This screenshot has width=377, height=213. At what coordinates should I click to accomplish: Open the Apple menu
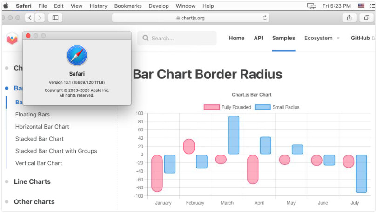pos(6,6)
